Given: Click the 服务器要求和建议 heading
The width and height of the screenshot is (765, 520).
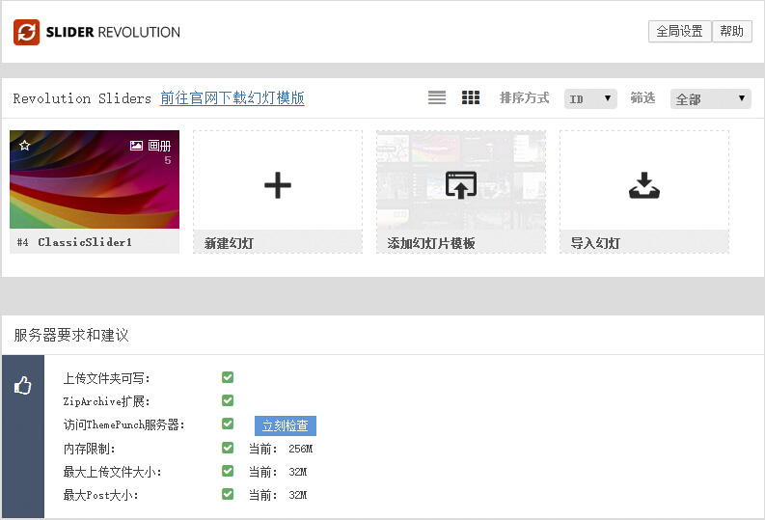Looking at the screenshot, I should [x=71, y=335].
